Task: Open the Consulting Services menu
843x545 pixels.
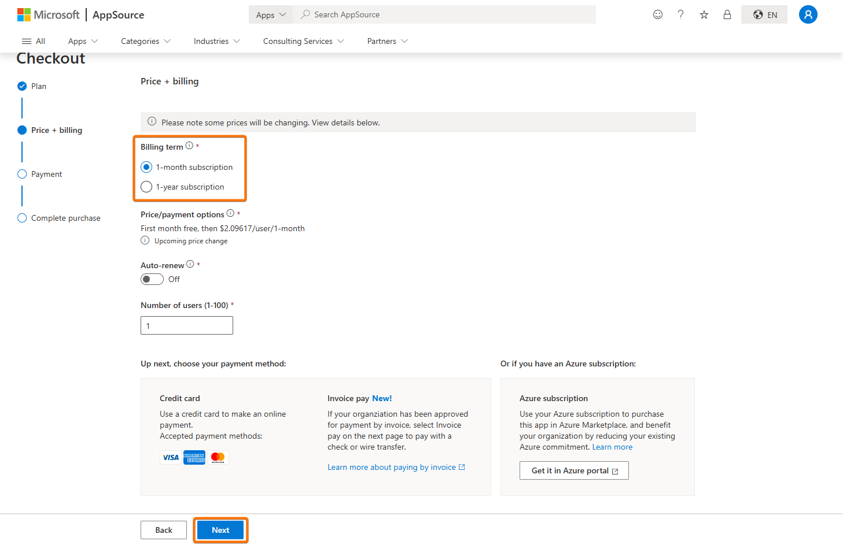Action: point(303,41)
